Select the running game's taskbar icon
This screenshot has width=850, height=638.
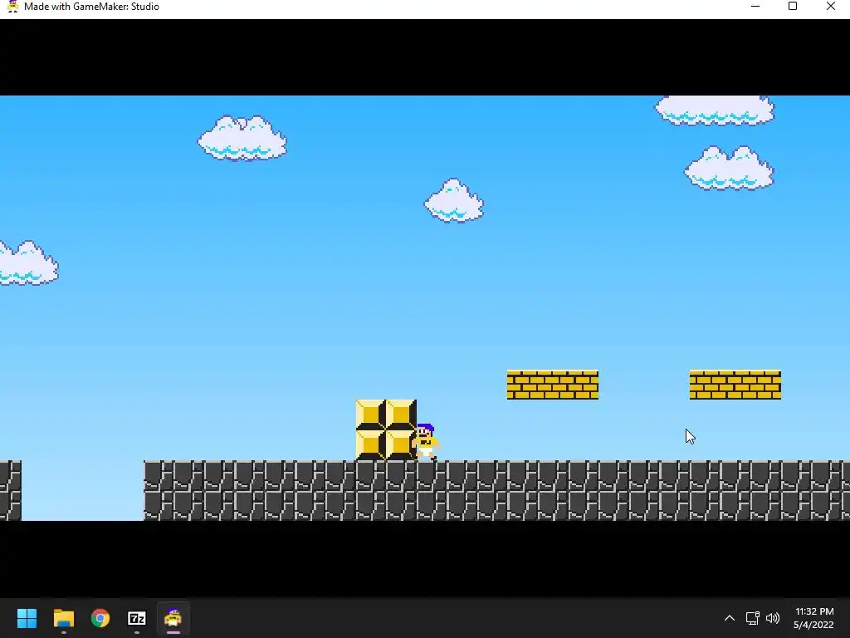pos(173,618)
